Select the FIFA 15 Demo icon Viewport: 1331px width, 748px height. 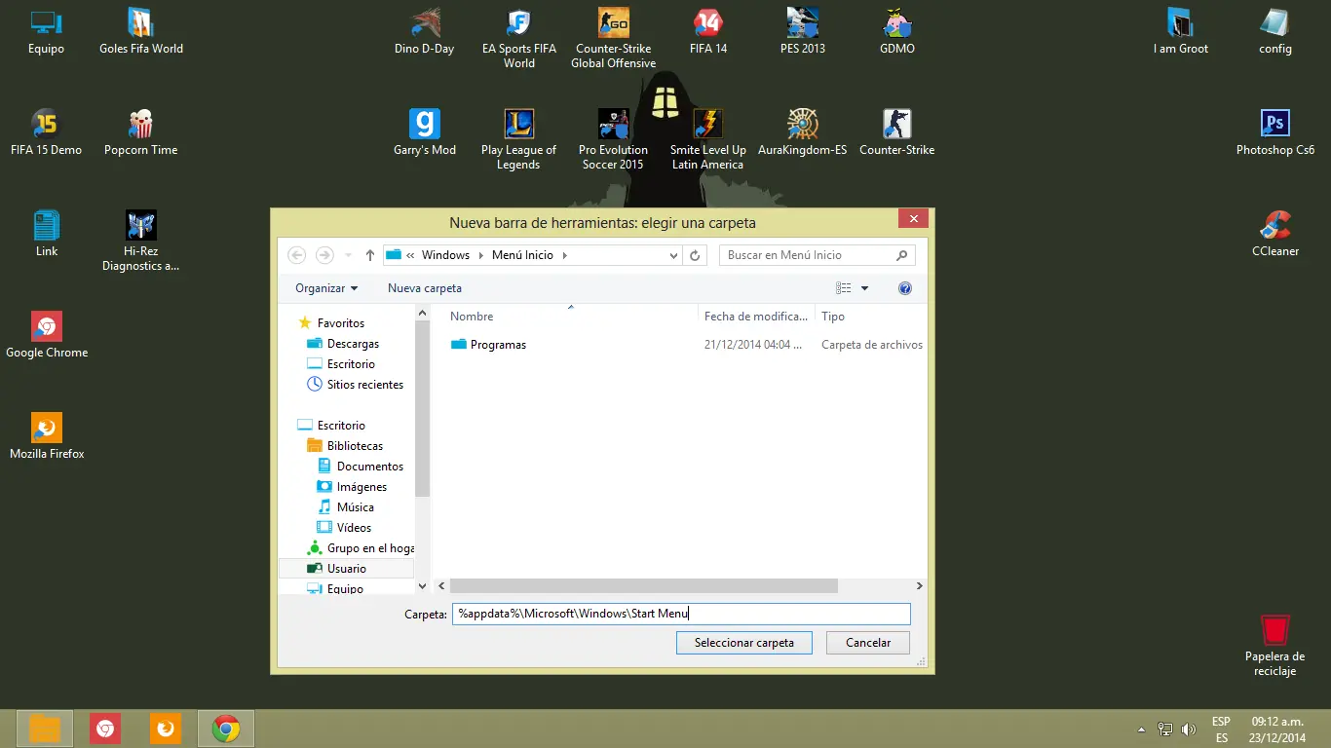click(46, 132)
